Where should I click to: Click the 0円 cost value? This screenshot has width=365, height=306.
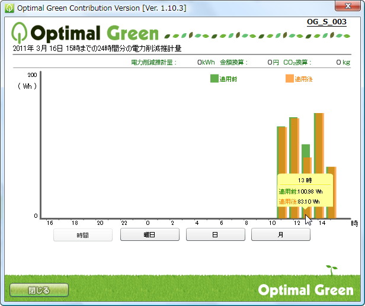click(273, 62)
